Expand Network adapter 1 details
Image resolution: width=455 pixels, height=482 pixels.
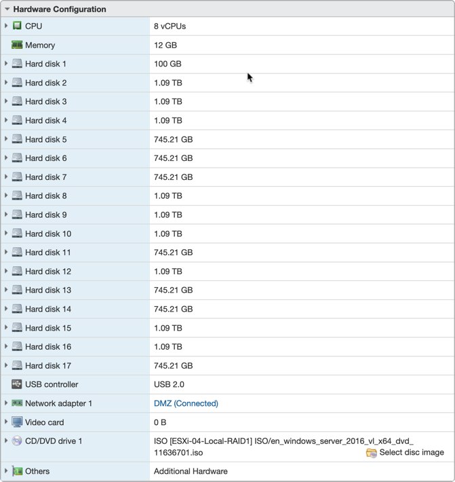[x=6, y=403]
